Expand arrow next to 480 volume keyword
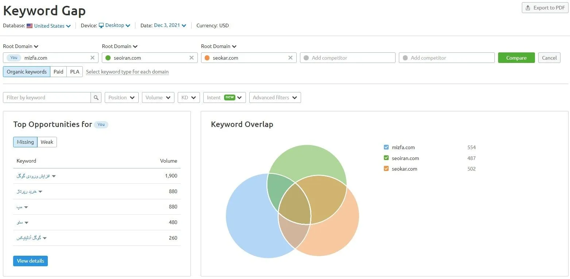The height and width of the screenshot is (279, 570). (x=26, y=223)
